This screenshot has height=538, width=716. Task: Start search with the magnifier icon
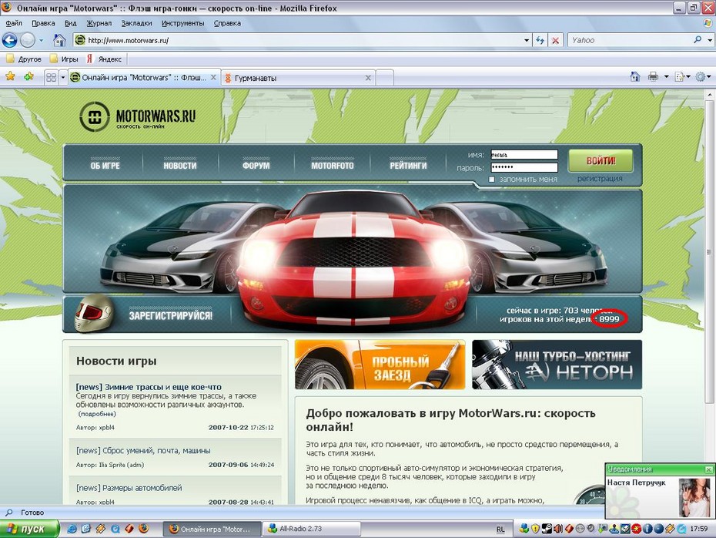tap(698, 40)
